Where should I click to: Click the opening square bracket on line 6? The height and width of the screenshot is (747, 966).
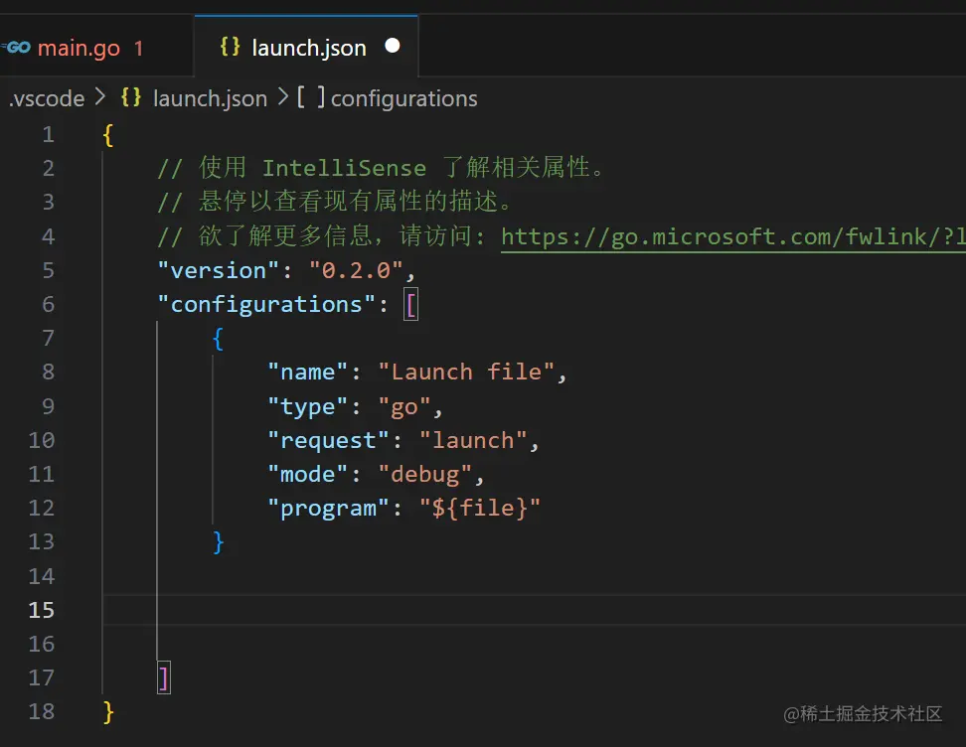pyautogui.click(x=410, y=304)
